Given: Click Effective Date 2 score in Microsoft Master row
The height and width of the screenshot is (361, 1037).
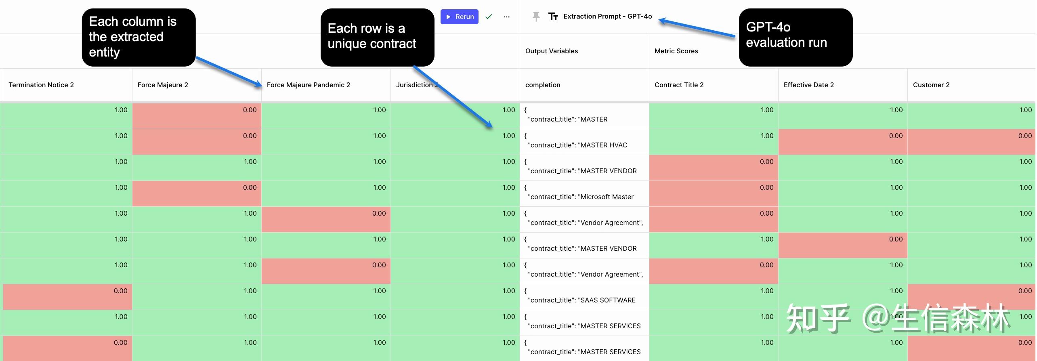Looking at the screenshot, I should click(x=843, y=193).
